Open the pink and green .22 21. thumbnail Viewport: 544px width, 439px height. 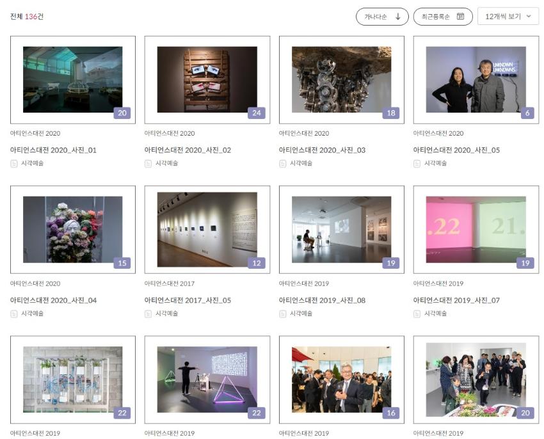[x=476, y=229]
